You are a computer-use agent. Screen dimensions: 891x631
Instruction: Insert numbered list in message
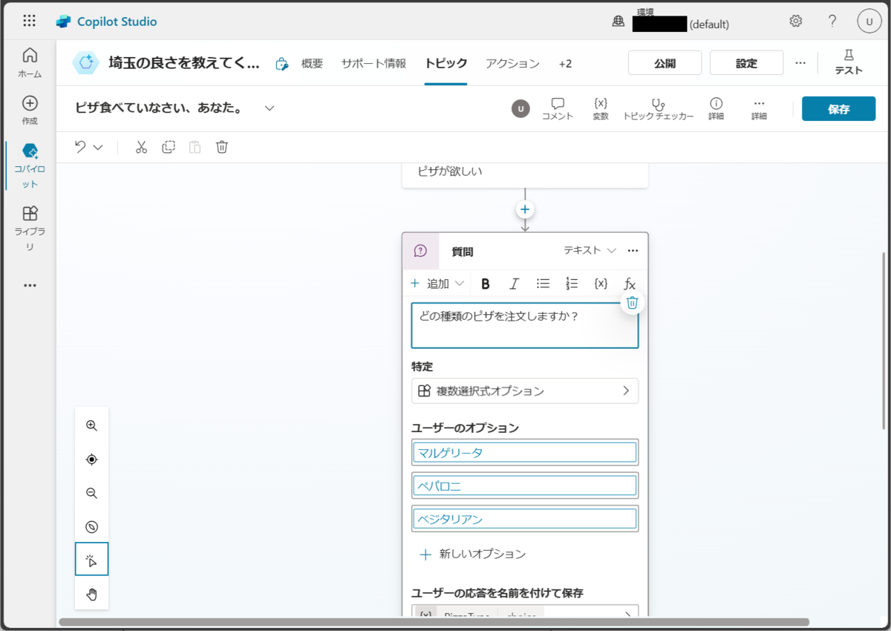tap(572, 284)
